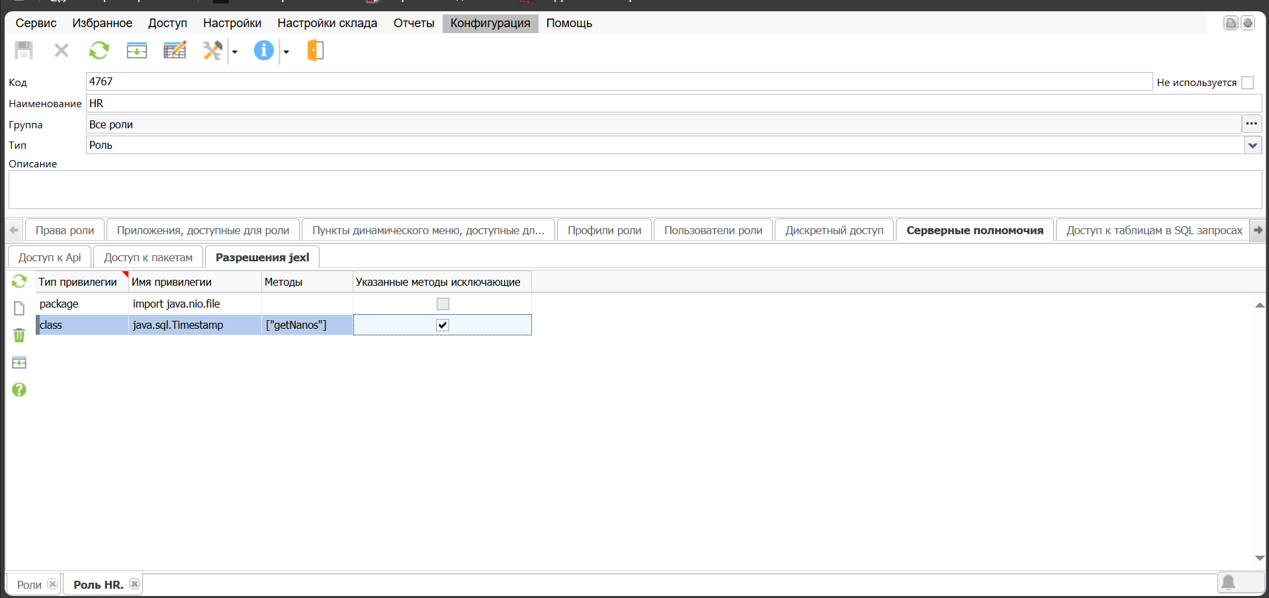
Task: Open dropdown arrow next to info icon
Action: point(286,52)
